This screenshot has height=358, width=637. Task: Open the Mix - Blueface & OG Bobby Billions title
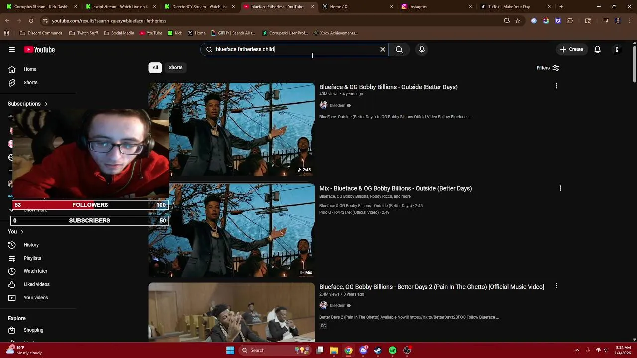(x=396, y=188)
